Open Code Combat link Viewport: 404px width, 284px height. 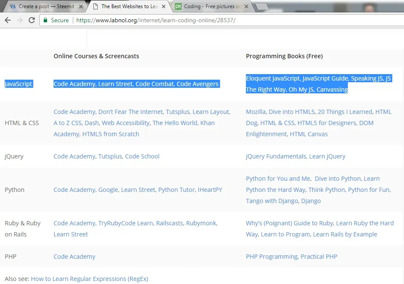155,84
